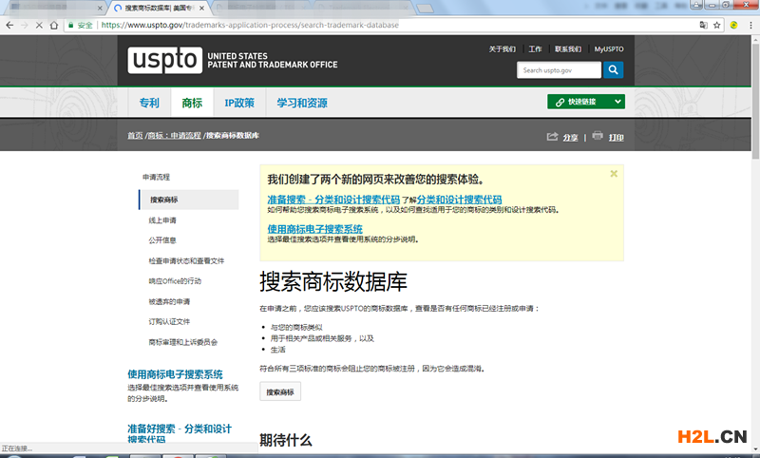Select 线上申请 in the sidebar

[162, 220]
